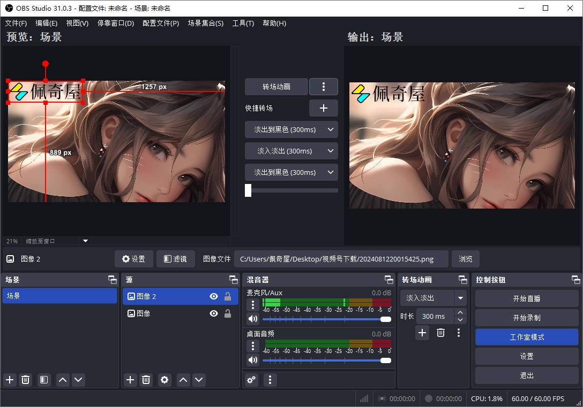This screenshot has height=407, width=583.
Task: Add a new source with the plus icon
Action: pyautogui.click(x=130, y=380)
